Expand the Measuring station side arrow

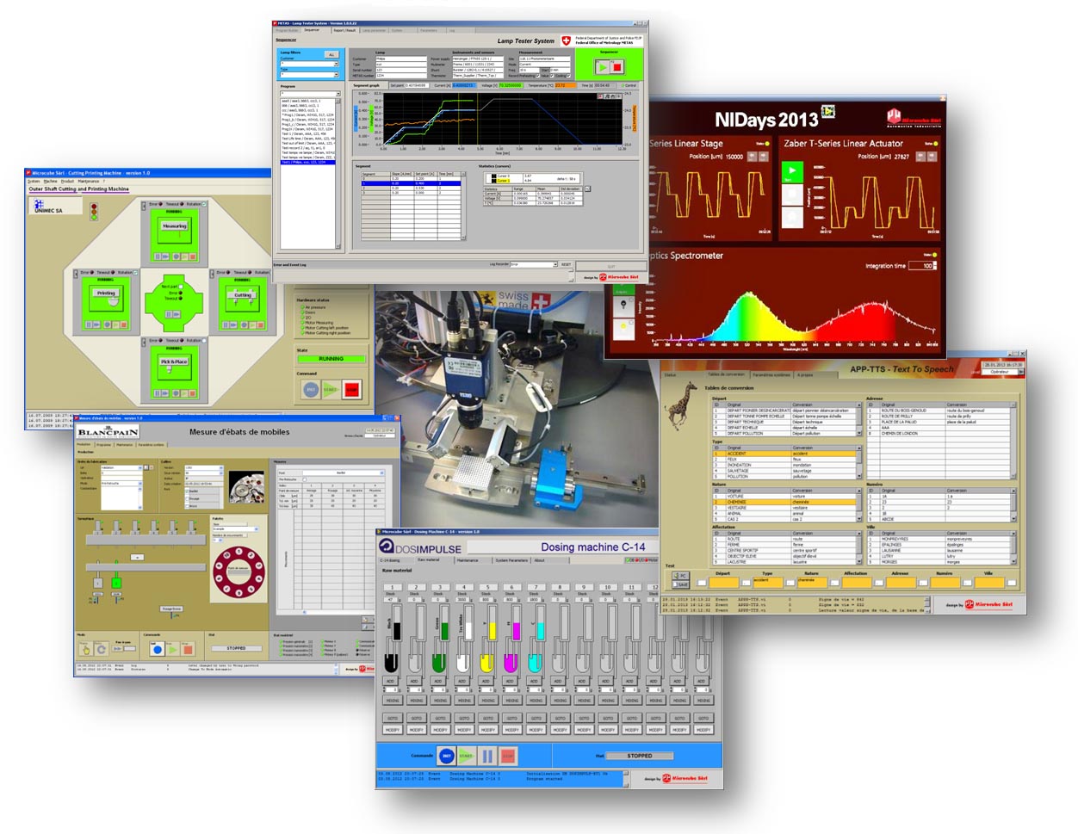coord(144,206)
